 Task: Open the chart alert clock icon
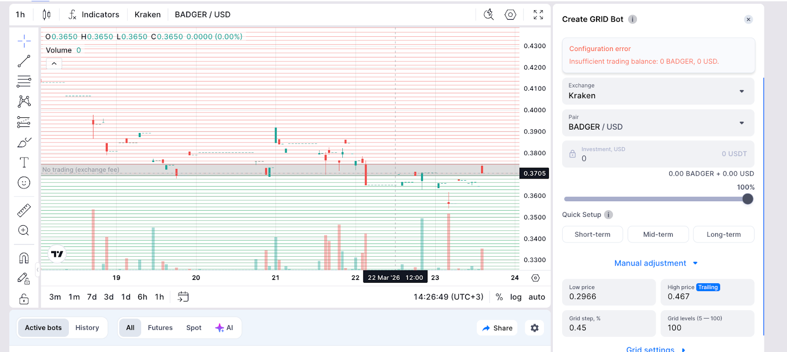click(x=488, y=15)
